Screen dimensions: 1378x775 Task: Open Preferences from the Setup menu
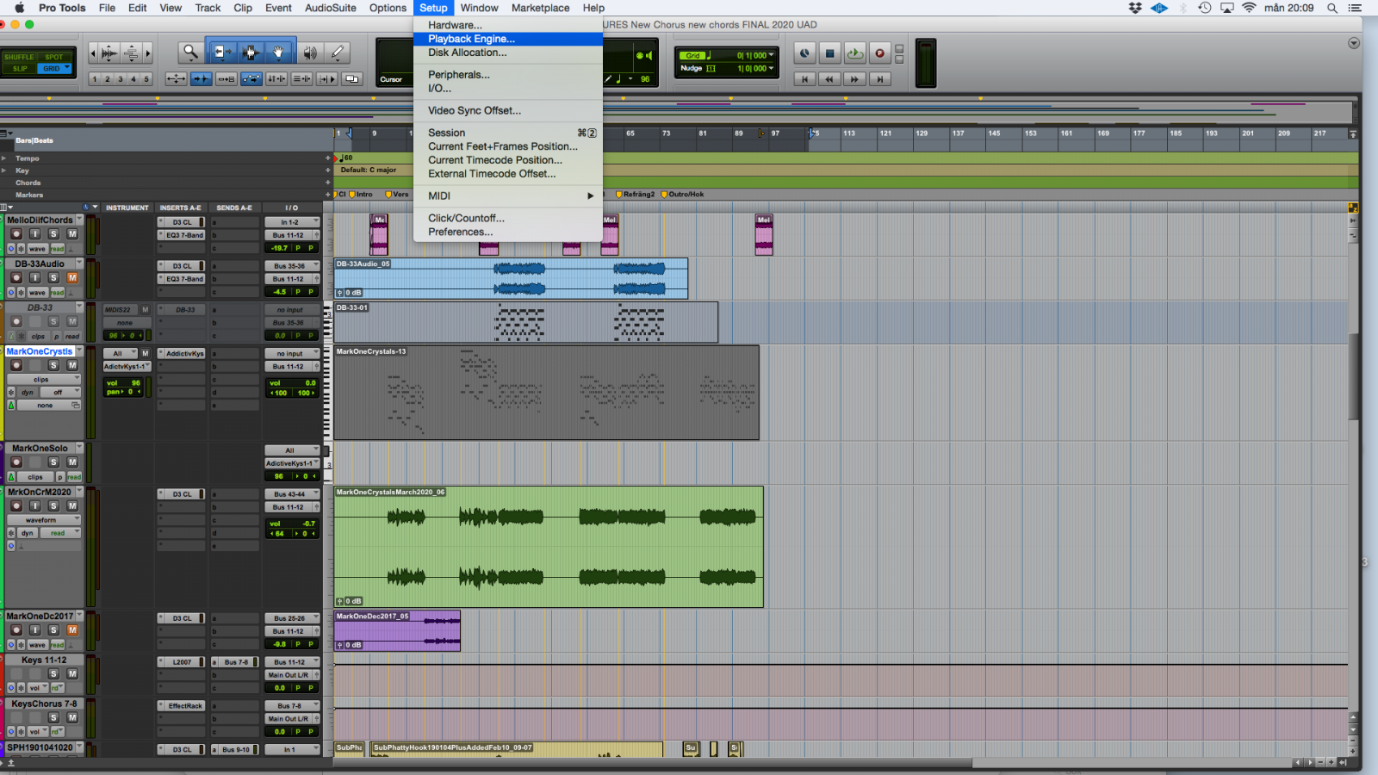[x=460, y=232]
